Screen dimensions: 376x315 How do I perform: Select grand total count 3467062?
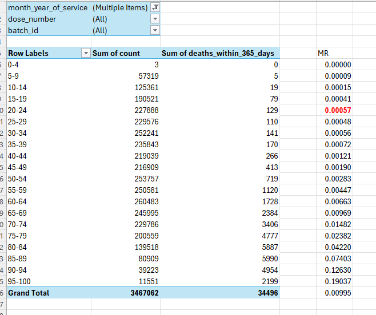[x=126, y=293]
